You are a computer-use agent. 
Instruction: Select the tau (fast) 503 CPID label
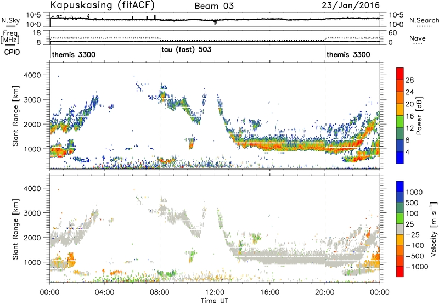pyautogui.click(x=187, y=50)
